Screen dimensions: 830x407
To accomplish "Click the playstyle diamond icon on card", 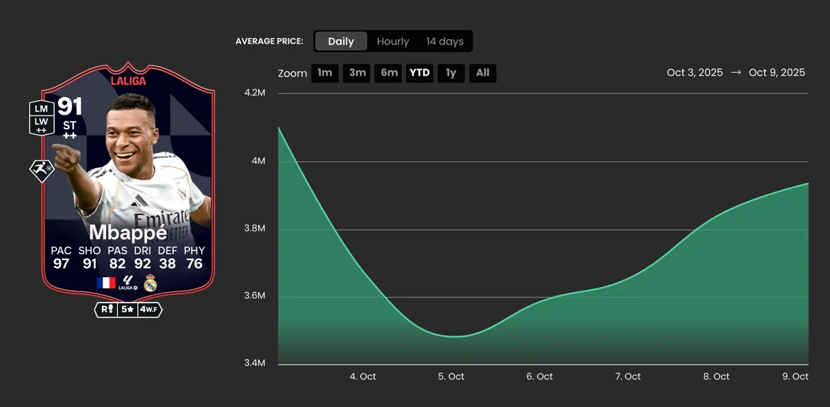I will click(x=42, y=171).
